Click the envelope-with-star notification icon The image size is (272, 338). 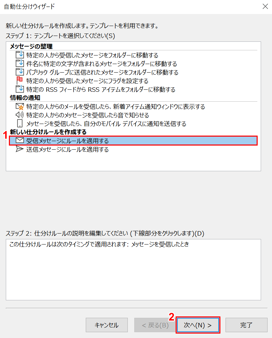click(20, 106)
